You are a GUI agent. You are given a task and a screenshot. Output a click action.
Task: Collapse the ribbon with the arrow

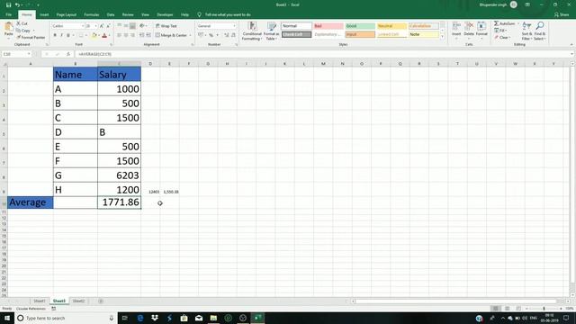tap(571, 44)
